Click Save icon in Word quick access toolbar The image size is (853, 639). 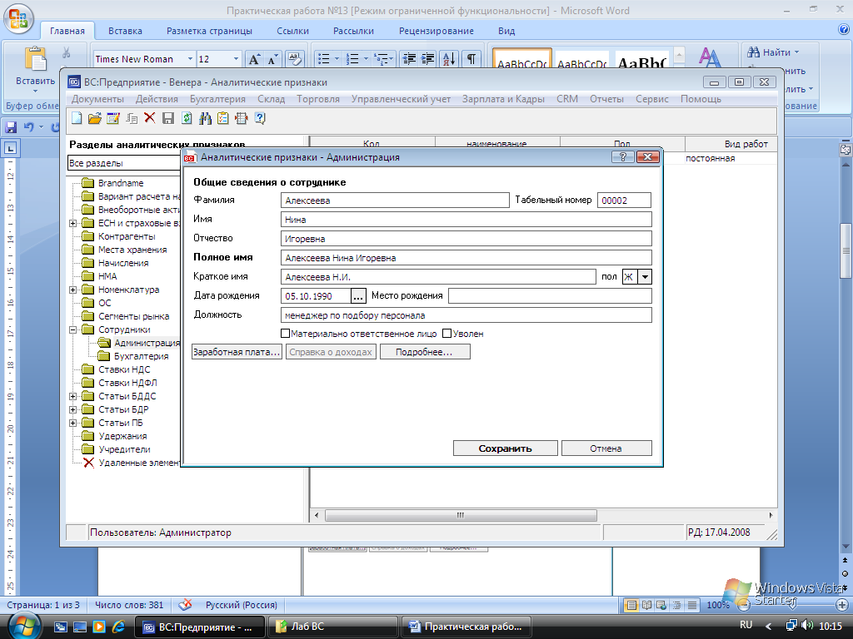pyautogui.click(x=11, y=127)
